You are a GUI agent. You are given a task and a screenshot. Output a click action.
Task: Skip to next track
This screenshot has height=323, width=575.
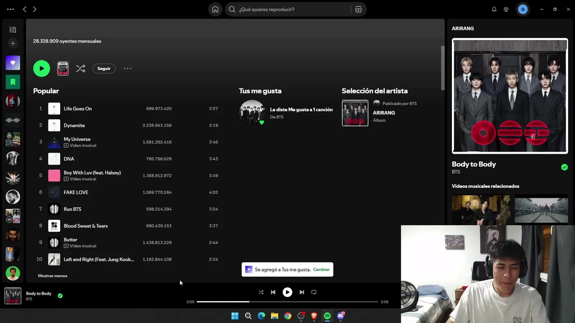point(302,292)
